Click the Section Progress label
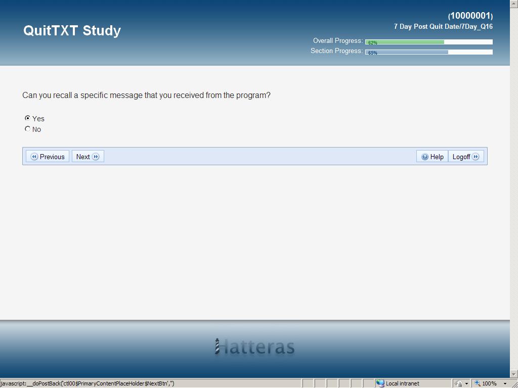The height and width of the screenshot is (388, 518). tap(336, 51)
